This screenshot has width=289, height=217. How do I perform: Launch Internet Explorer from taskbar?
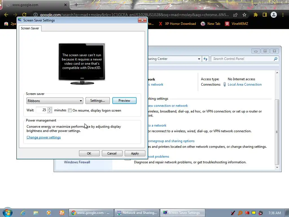point(23,213)
